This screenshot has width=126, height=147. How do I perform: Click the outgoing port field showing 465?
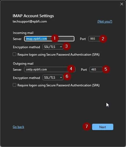[x=96, y=69]
